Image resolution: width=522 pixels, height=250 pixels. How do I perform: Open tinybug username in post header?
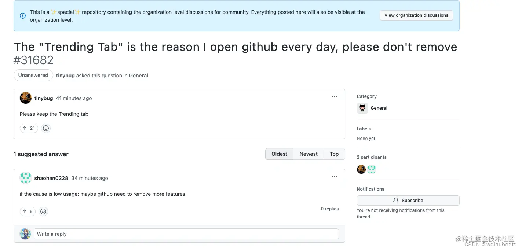pos(44,98)
